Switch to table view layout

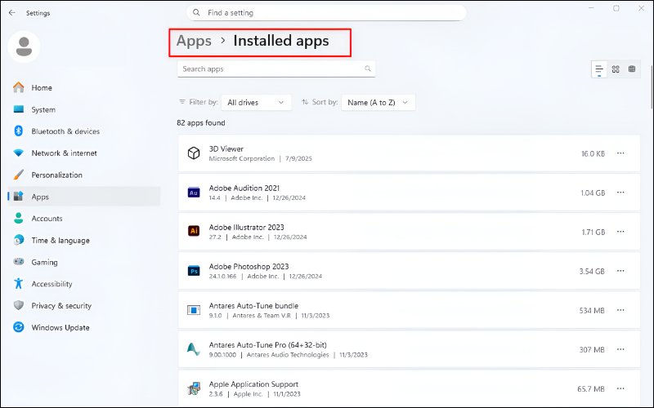pyautogui.click(x=632, y=69)
